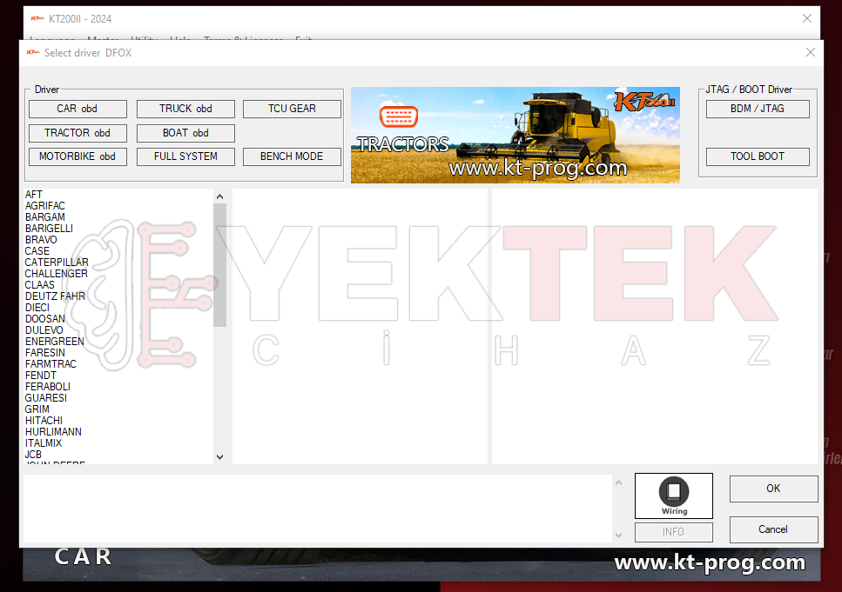The height and width of the screenshot is (592, 842).
Task: Select ITALMIX in the brand list
Action: [44, 443]
